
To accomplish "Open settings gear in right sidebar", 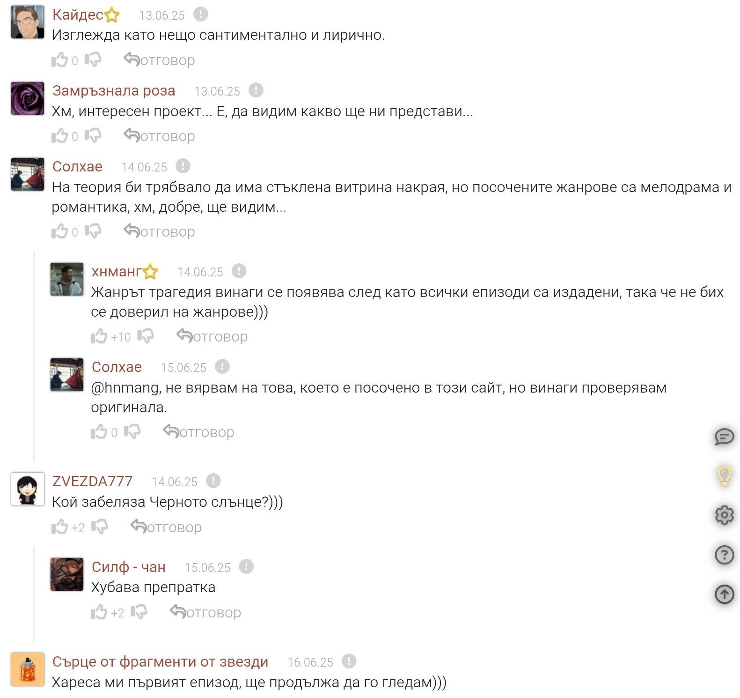I will [x=724, y=515].
